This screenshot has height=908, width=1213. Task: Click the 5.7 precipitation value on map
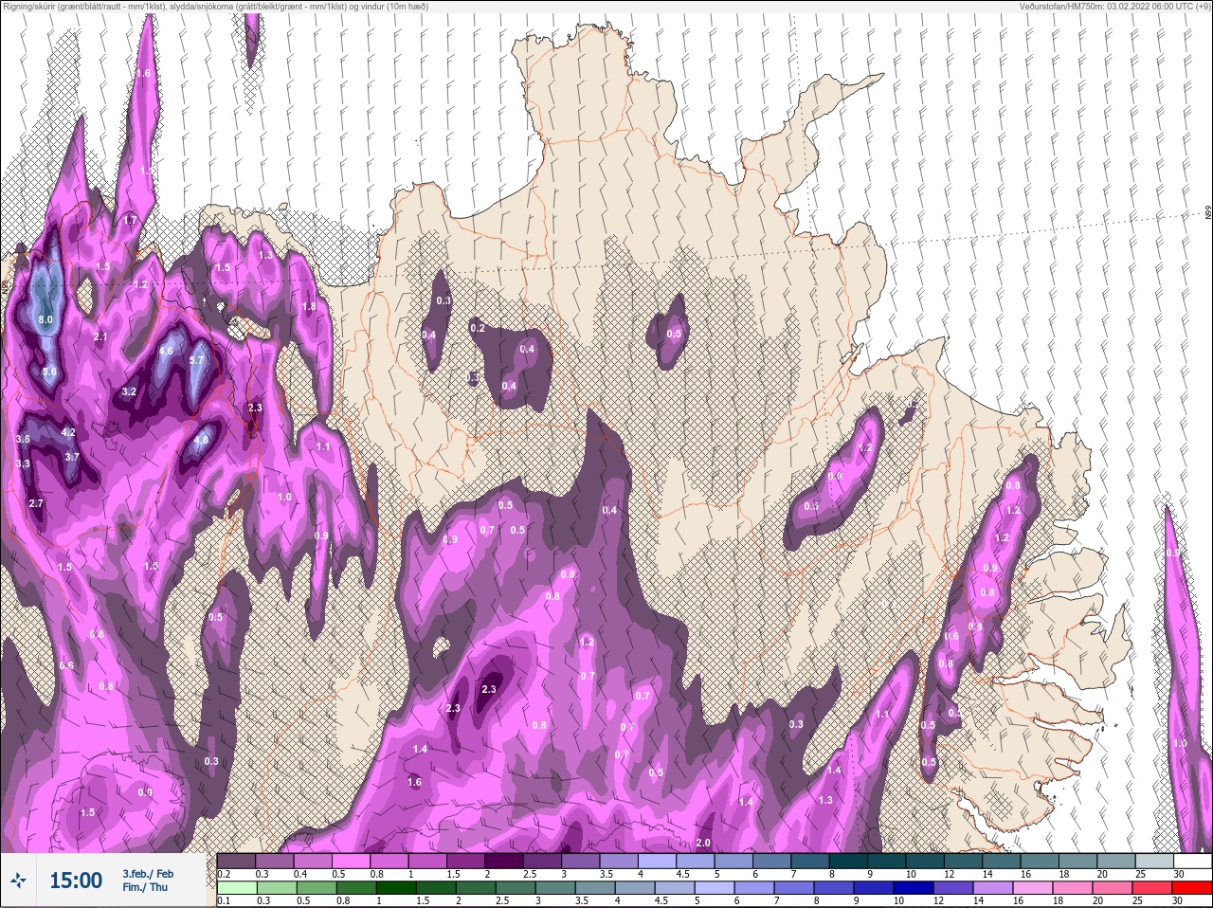(x=196, y=360)
